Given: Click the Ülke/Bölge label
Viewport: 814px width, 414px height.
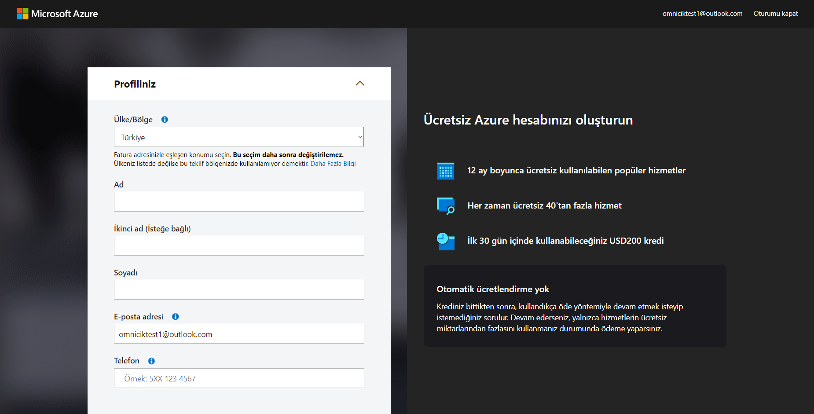Looking at the screenshot, I should [133, 120].
